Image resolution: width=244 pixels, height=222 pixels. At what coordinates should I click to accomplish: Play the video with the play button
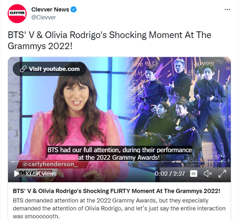pyautogui.click(x=16, y=173)
